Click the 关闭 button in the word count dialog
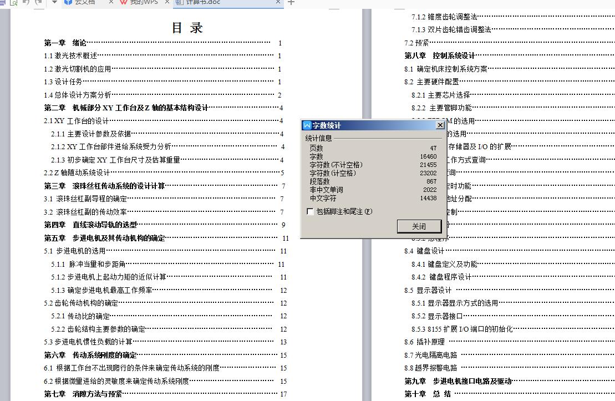The height and width of the screenshot is (401, 615). (419, 226)
